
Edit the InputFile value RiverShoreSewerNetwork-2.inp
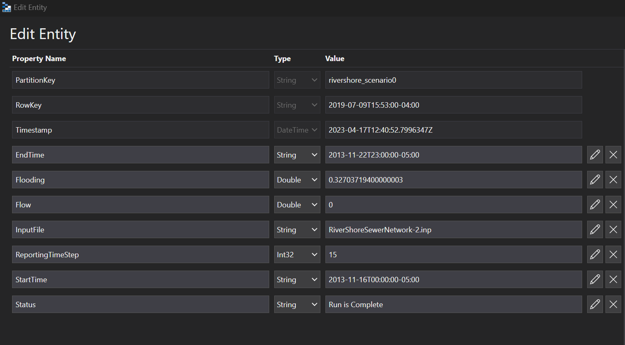[454, 229]
